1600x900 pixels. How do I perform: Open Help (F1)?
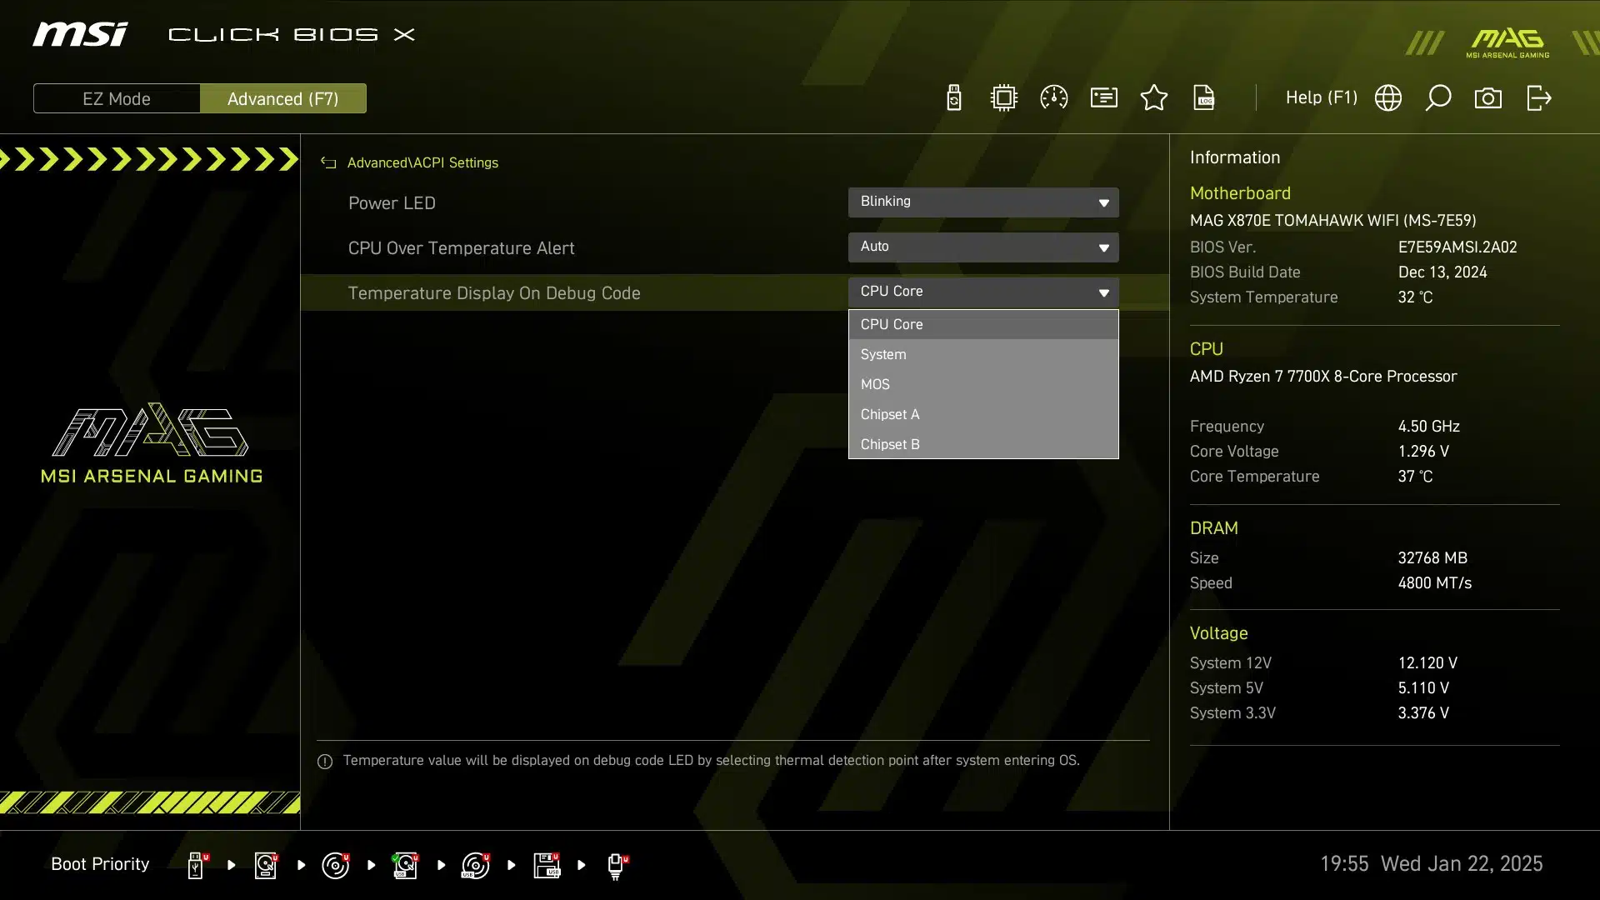(x=1322, y=97)
